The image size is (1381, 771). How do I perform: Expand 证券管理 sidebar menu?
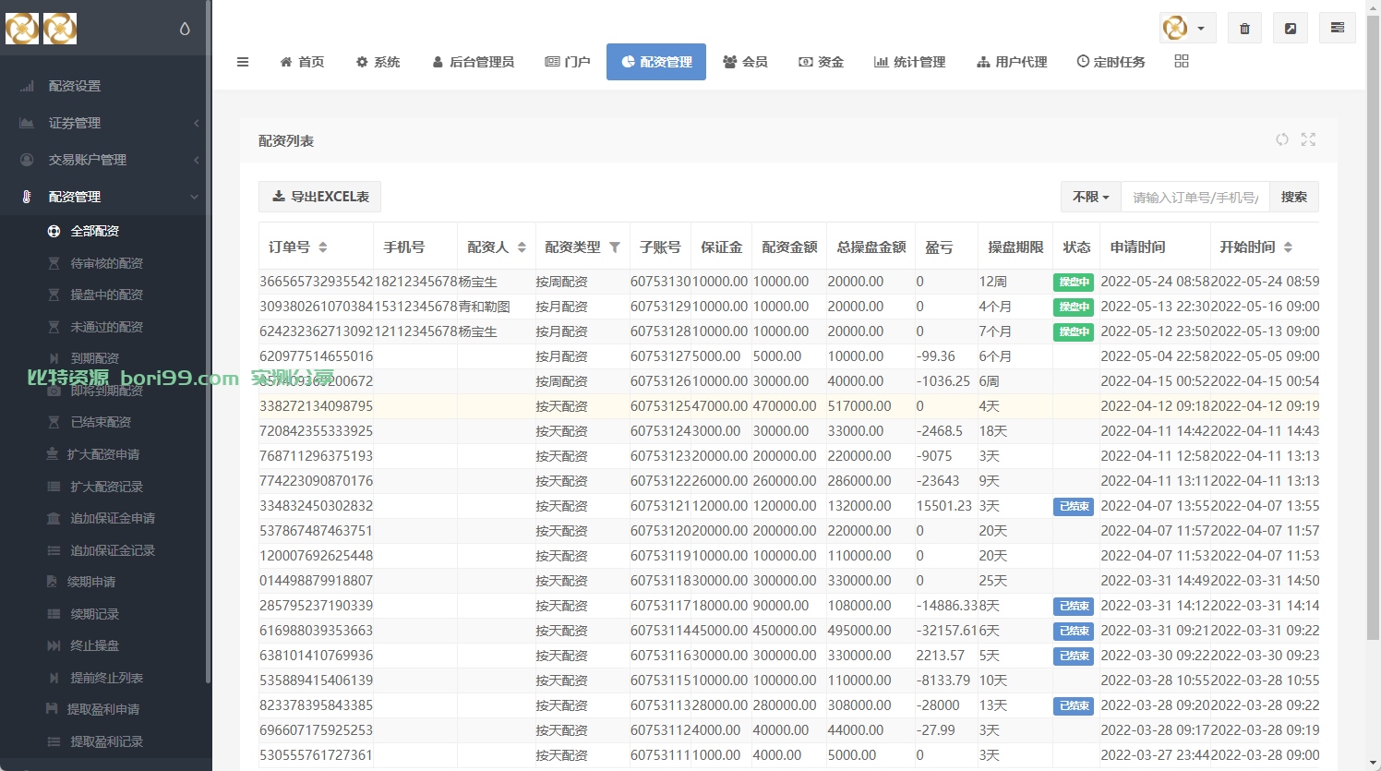click(x=105, y=123)
